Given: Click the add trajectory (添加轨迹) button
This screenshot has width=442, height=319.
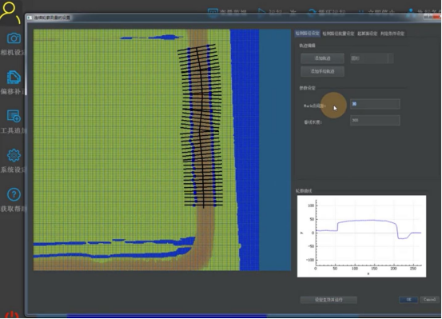Looking at the screenshot, I should click(x=322, y=58).
